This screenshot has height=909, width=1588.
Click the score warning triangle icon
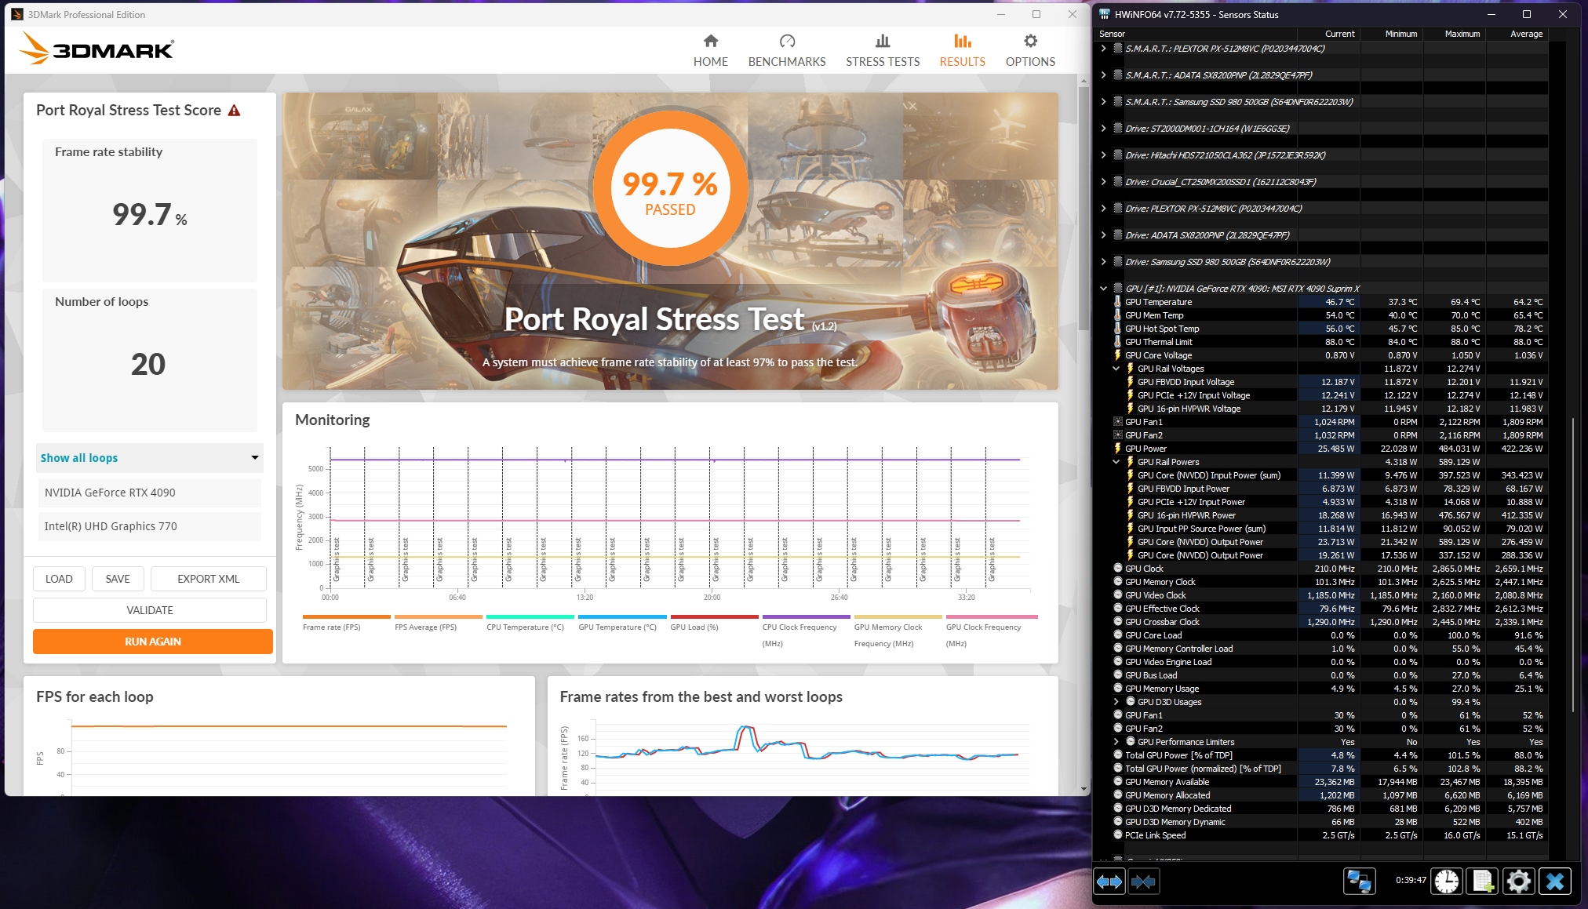tap(234, 111)
